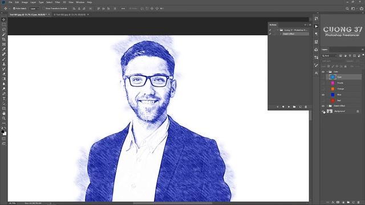Open the Window menu

point(80,2)
